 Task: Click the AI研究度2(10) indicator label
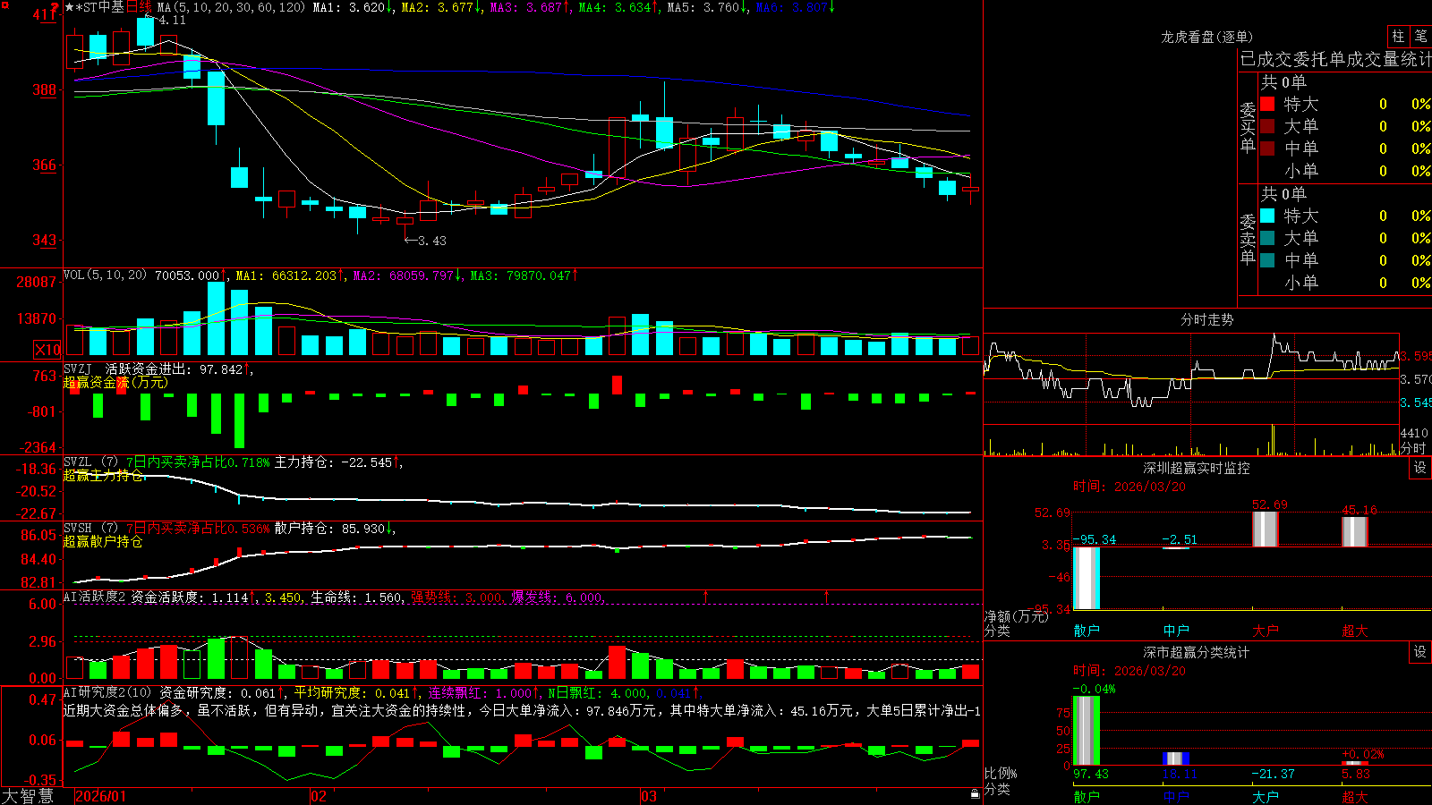tap(107, 692)
